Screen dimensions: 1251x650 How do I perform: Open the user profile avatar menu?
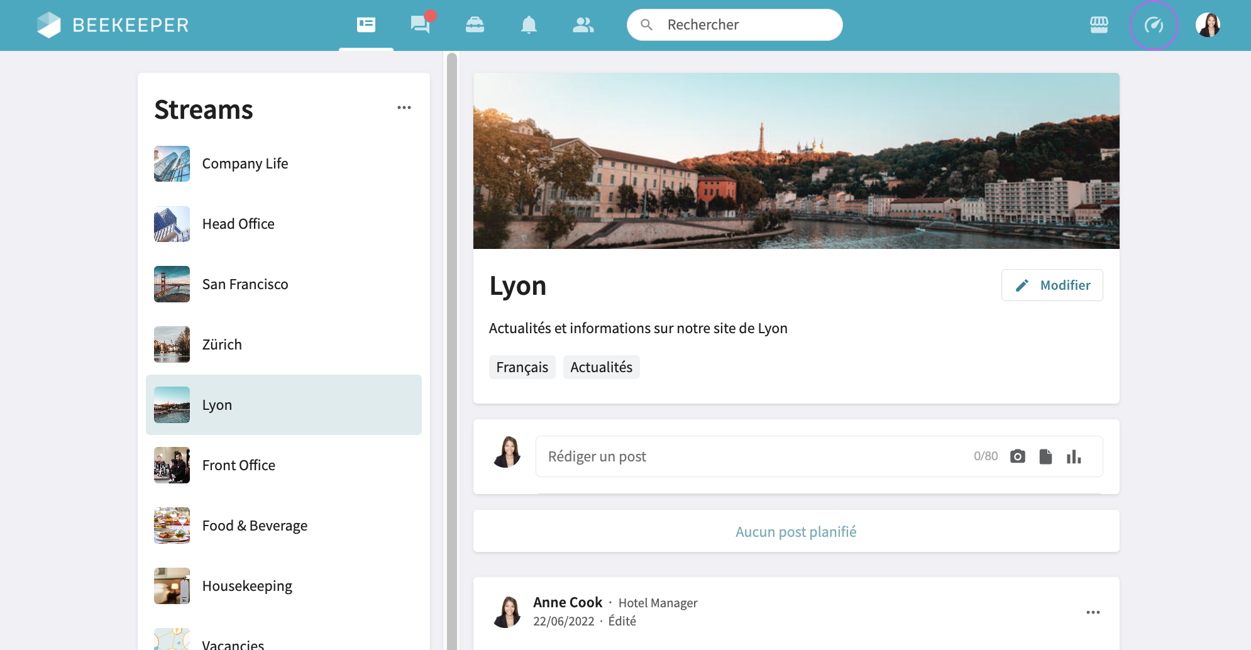point(1208,25)
